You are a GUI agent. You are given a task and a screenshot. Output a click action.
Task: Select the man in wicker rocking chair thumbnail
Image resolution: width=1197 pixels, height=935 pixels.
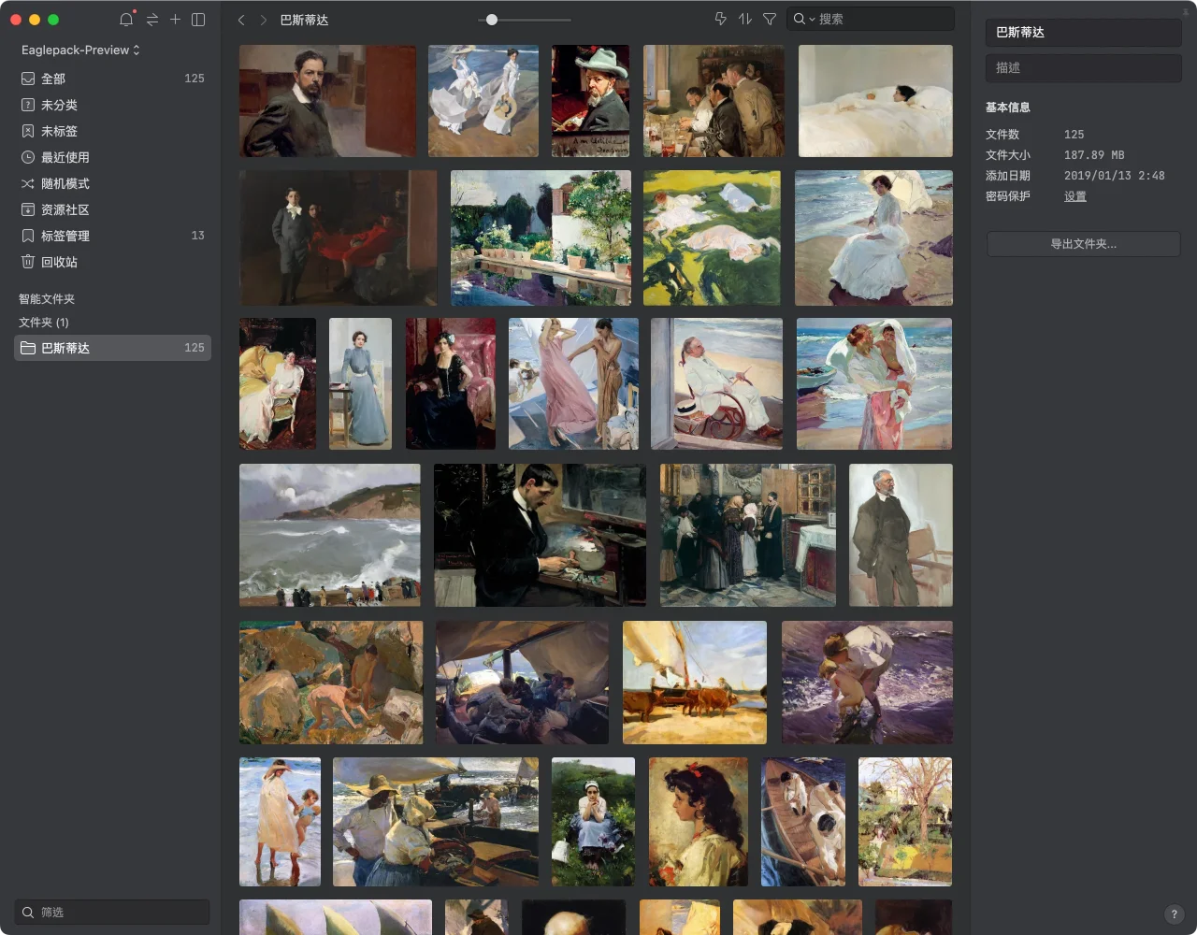716,383
